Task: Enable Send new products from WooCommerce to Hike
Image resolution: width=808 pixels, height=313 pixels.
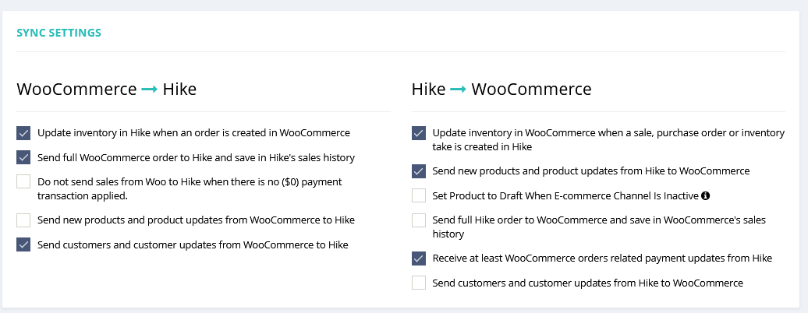Action: pos(23,220)
